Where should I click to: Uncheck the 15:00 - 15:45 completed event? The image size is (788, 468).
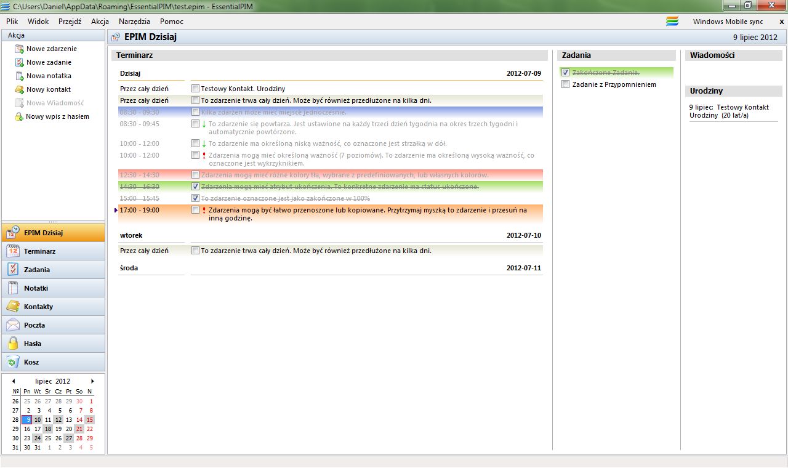pyautogui.click(x=195, y=198)
